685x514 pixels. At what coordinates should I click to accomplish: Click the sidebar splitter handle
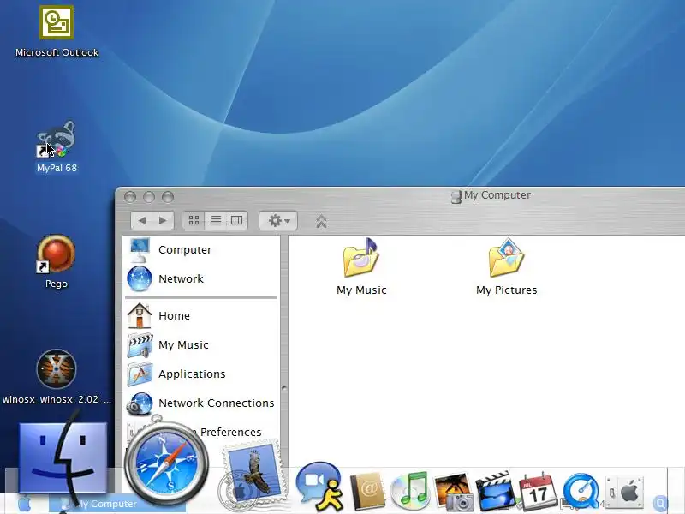click(x=284, y=388)
